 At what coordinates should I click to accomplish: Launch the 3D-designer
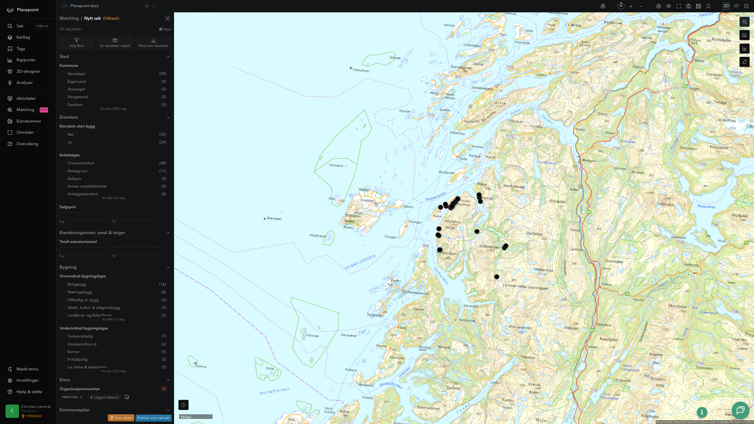28,71
